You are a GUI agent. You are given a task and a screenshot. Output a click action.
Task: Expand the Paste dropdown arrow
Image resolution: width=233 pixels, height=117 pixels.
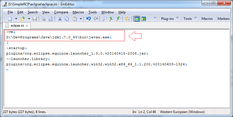[x=81, y=19]
